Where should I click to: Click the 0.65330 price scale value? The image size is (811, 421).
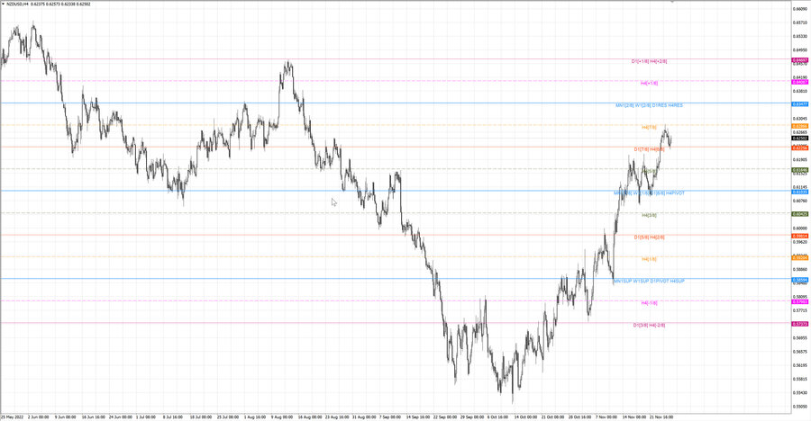pos(800,36)
